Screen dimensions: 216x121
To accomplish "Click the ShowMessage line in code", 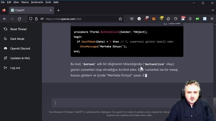I will (103, 46).
